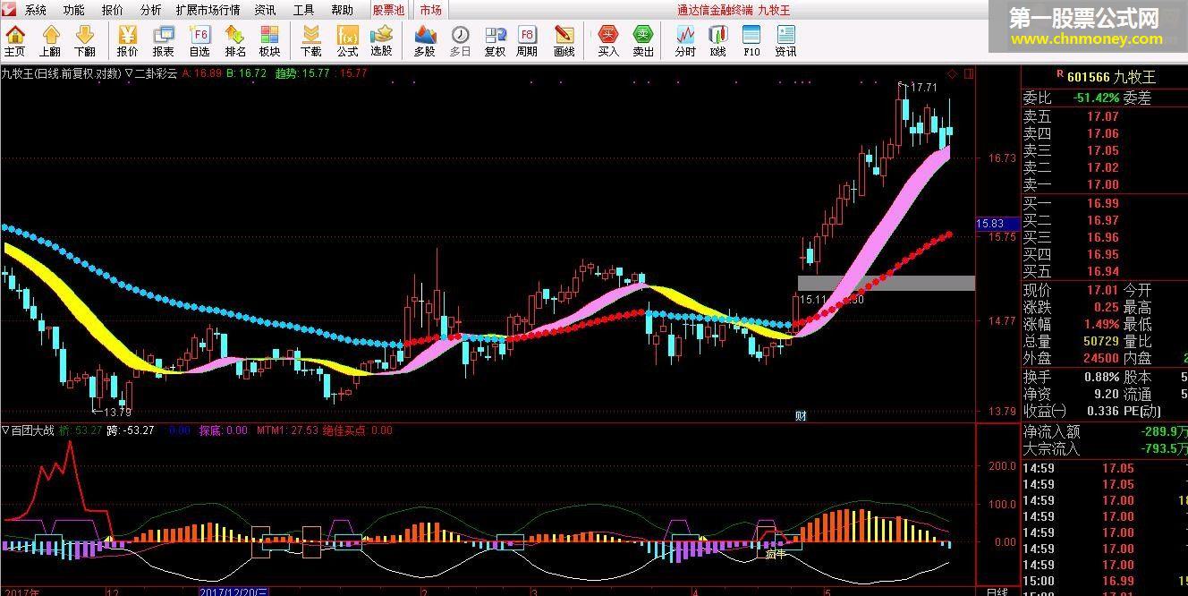This screenshot has height=596, width=1188.
Task: Click the 卖一 price 17.00
Action: tap(1102, 184)
